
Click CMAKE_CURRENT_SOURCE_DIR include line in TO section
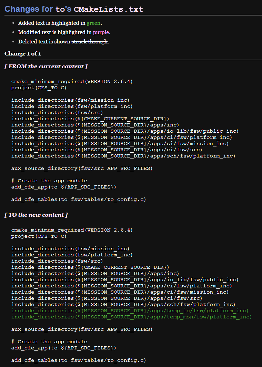(x=90, y=267)
